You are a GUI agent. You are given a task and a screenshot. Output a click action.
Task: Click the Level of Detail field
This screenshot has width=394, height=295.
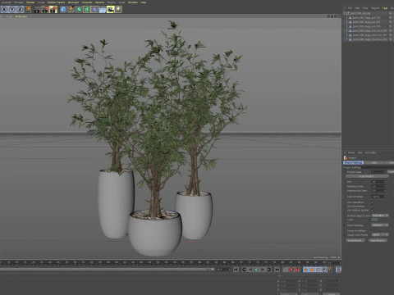(x=378, y=197)
